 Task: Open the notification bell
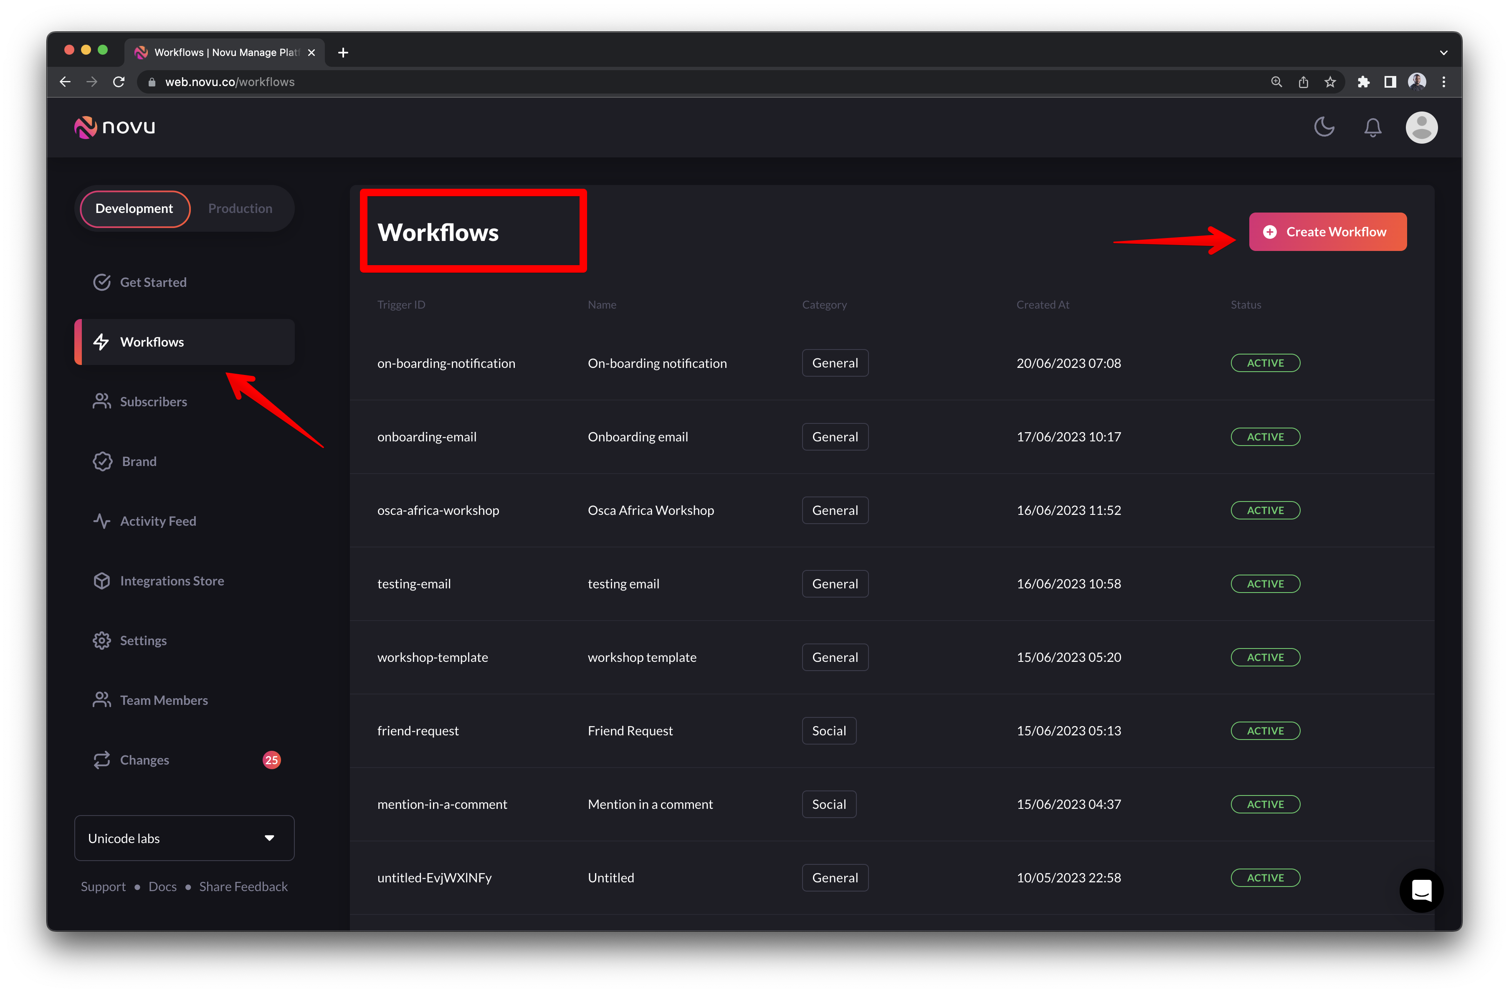1372,127
